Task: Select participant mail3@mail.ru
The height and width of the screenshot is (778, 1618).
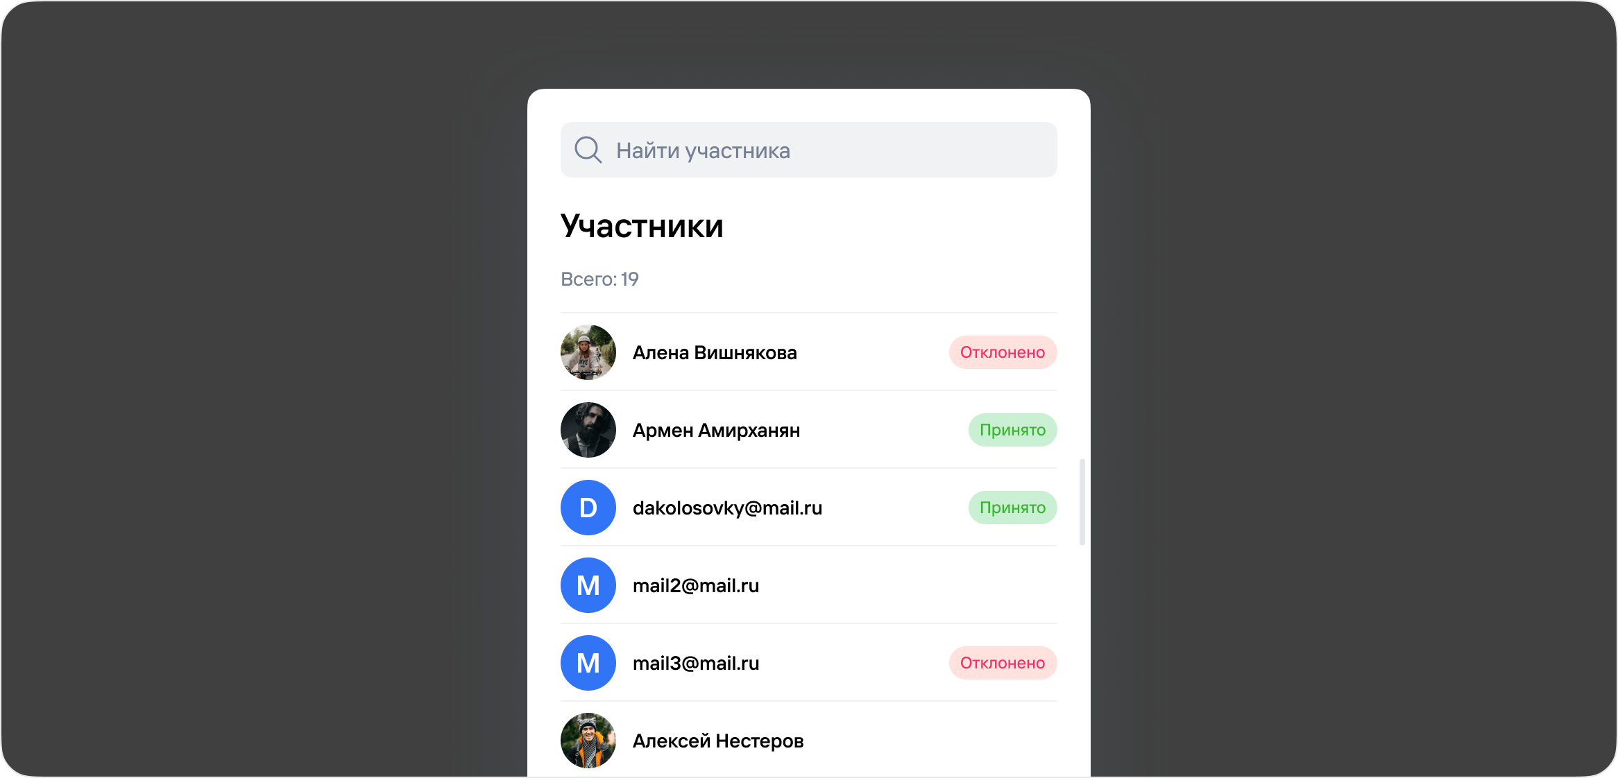Action: click(696, 664)
